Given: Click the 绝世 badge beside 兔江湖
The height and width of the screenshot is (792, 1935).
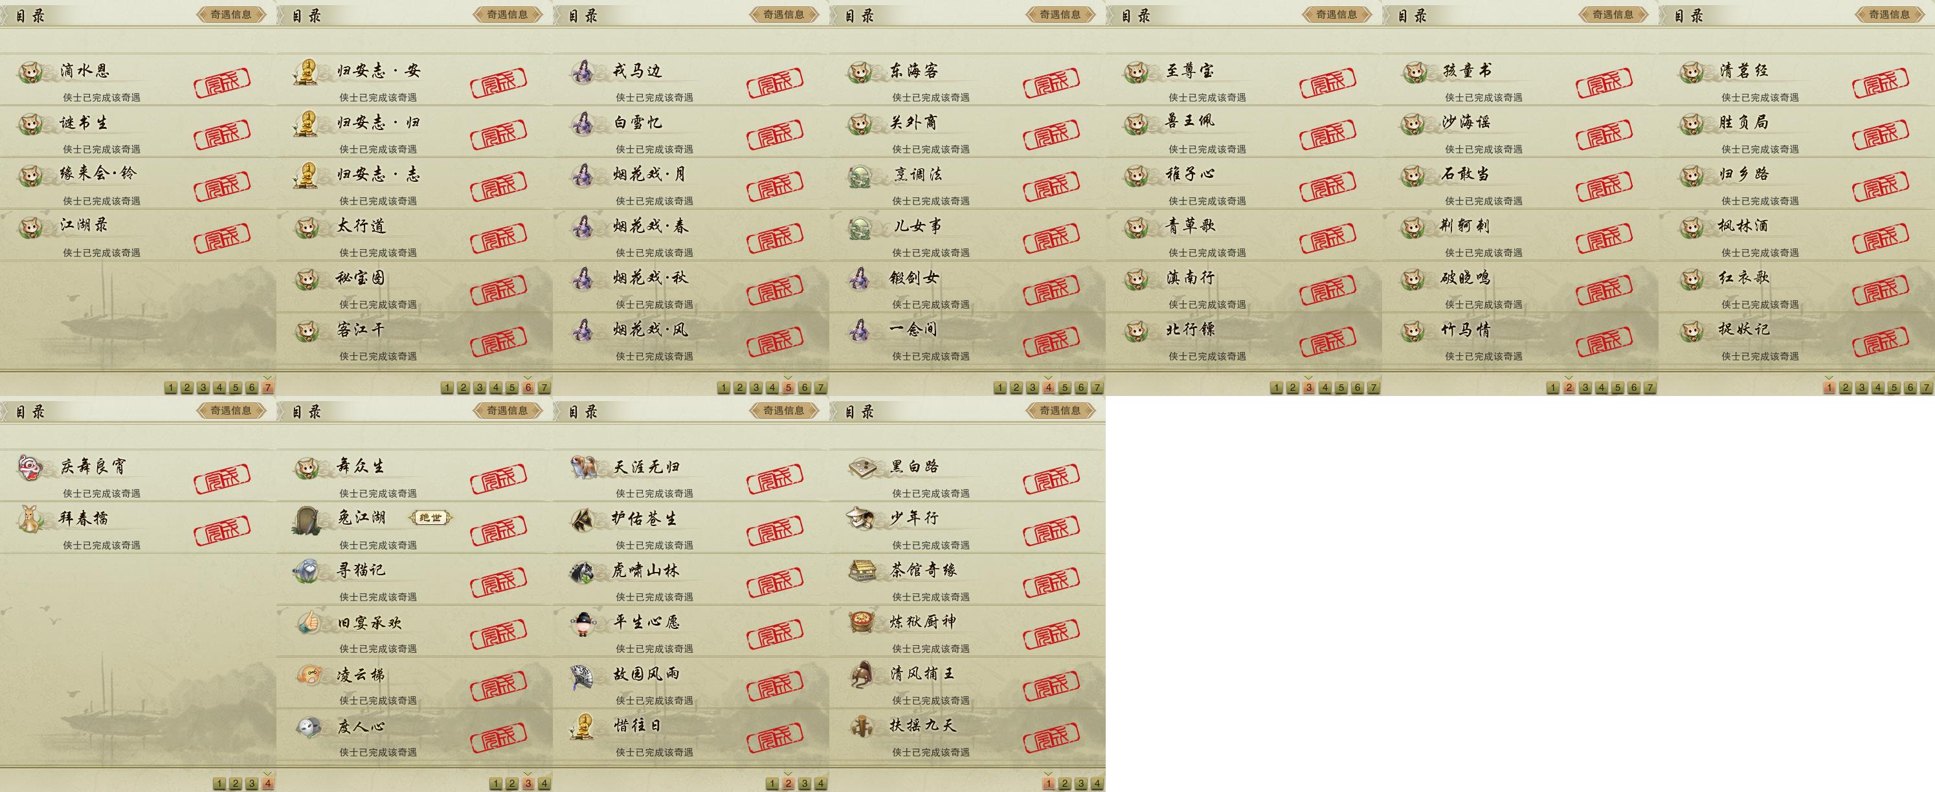Looking at the screenshot, I should point(431,518).
